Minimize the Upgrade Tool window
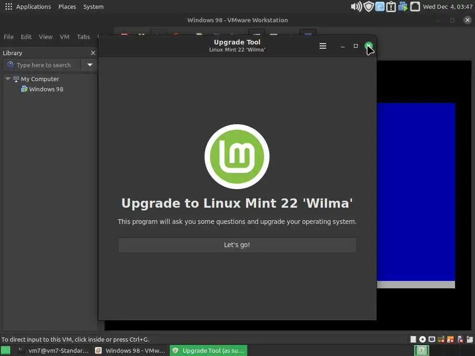Viewport: 475px width, 356px height. click(x=343, y=46)
